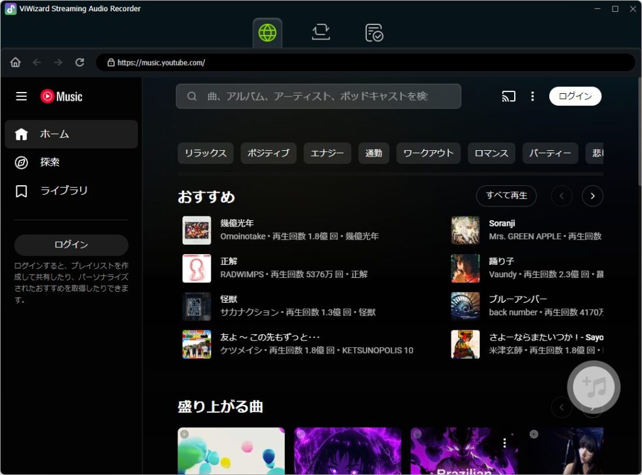Click the white ログイン button at top
The height and width of the screenshot is (475, 642).
point(575,96)
